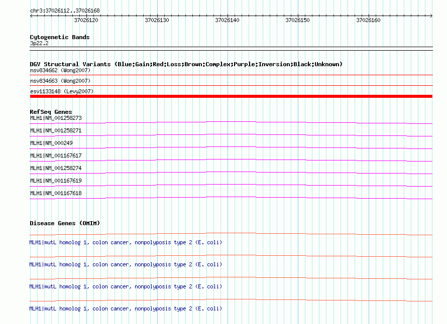Select ruler position 37026130

pyautogui.click(x=157, y=20)
